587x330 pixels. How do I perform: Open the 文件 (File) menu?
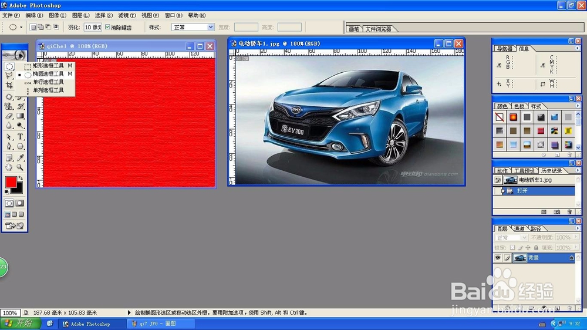pyautogui.click(x=11, y=15)
